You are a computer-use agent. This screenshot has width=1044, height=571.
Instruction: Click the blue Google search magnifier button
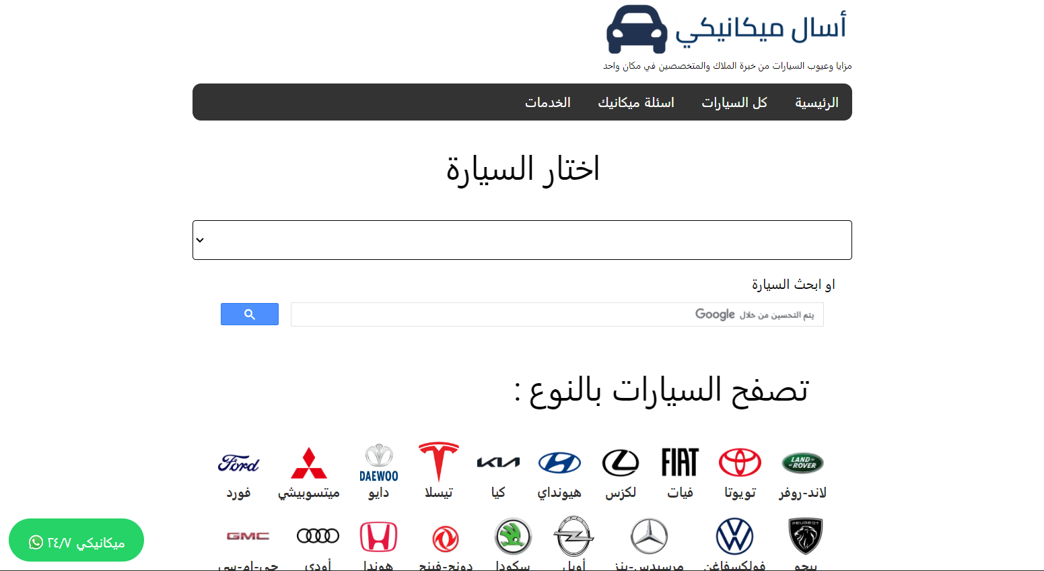(x=250, y=314)
